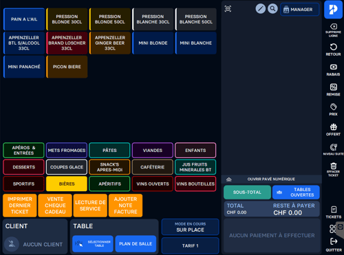Open Desserts category
This screenshot has width=344, height=255.
[x=23, y=167]
